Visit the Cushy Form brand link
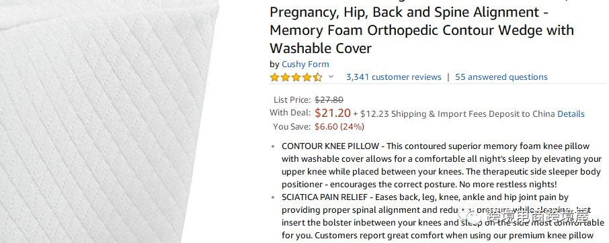The height and width of the screenshot is (243, 609). tap(305, 64)
